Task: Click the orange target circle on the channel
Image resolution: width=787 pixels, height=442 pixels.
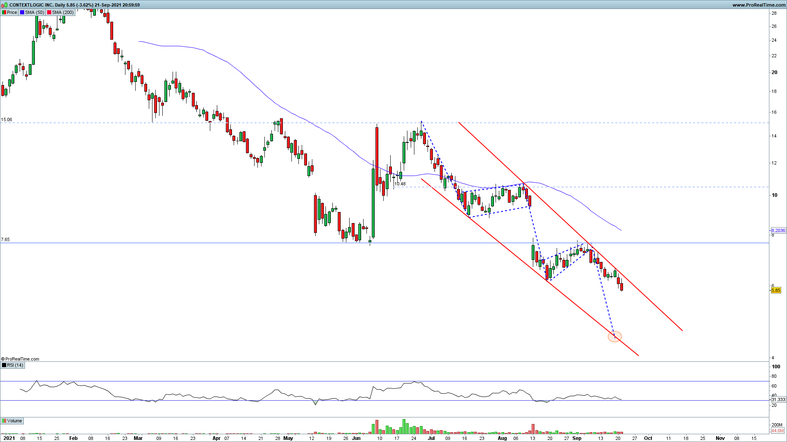Action: coord(614,337)
